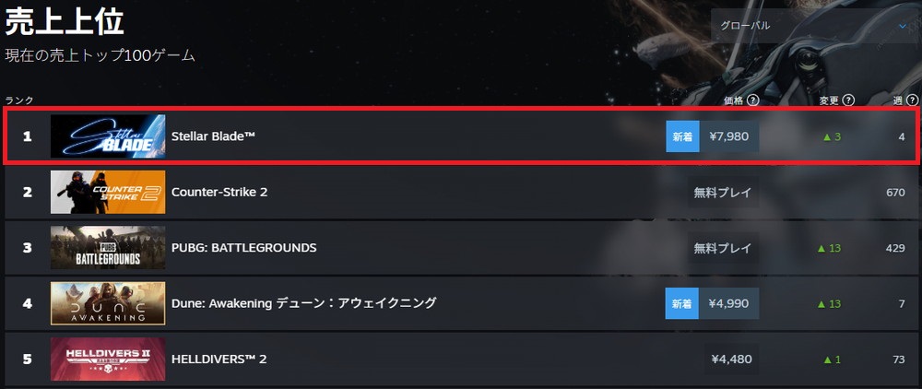The height and width of the screenshot is (389, 922).
Task: Click the ¥4,990 price for Dune: Awakening
Action: (729, 303)
